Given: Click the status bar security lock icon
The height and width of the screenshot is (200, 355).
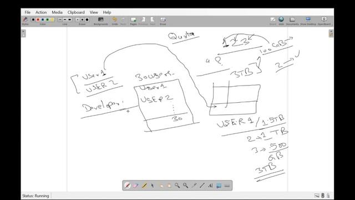Looking at the screenshot, I should [x=328, y=196].
